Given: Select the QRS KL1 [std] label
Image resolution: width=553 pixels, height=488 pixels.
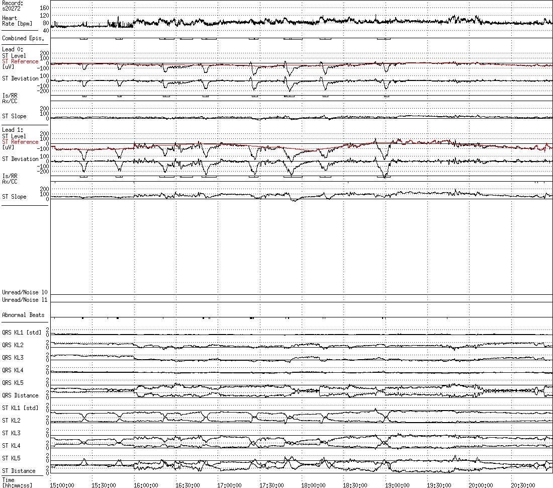Looking at the screenshot, I should 22,333.
